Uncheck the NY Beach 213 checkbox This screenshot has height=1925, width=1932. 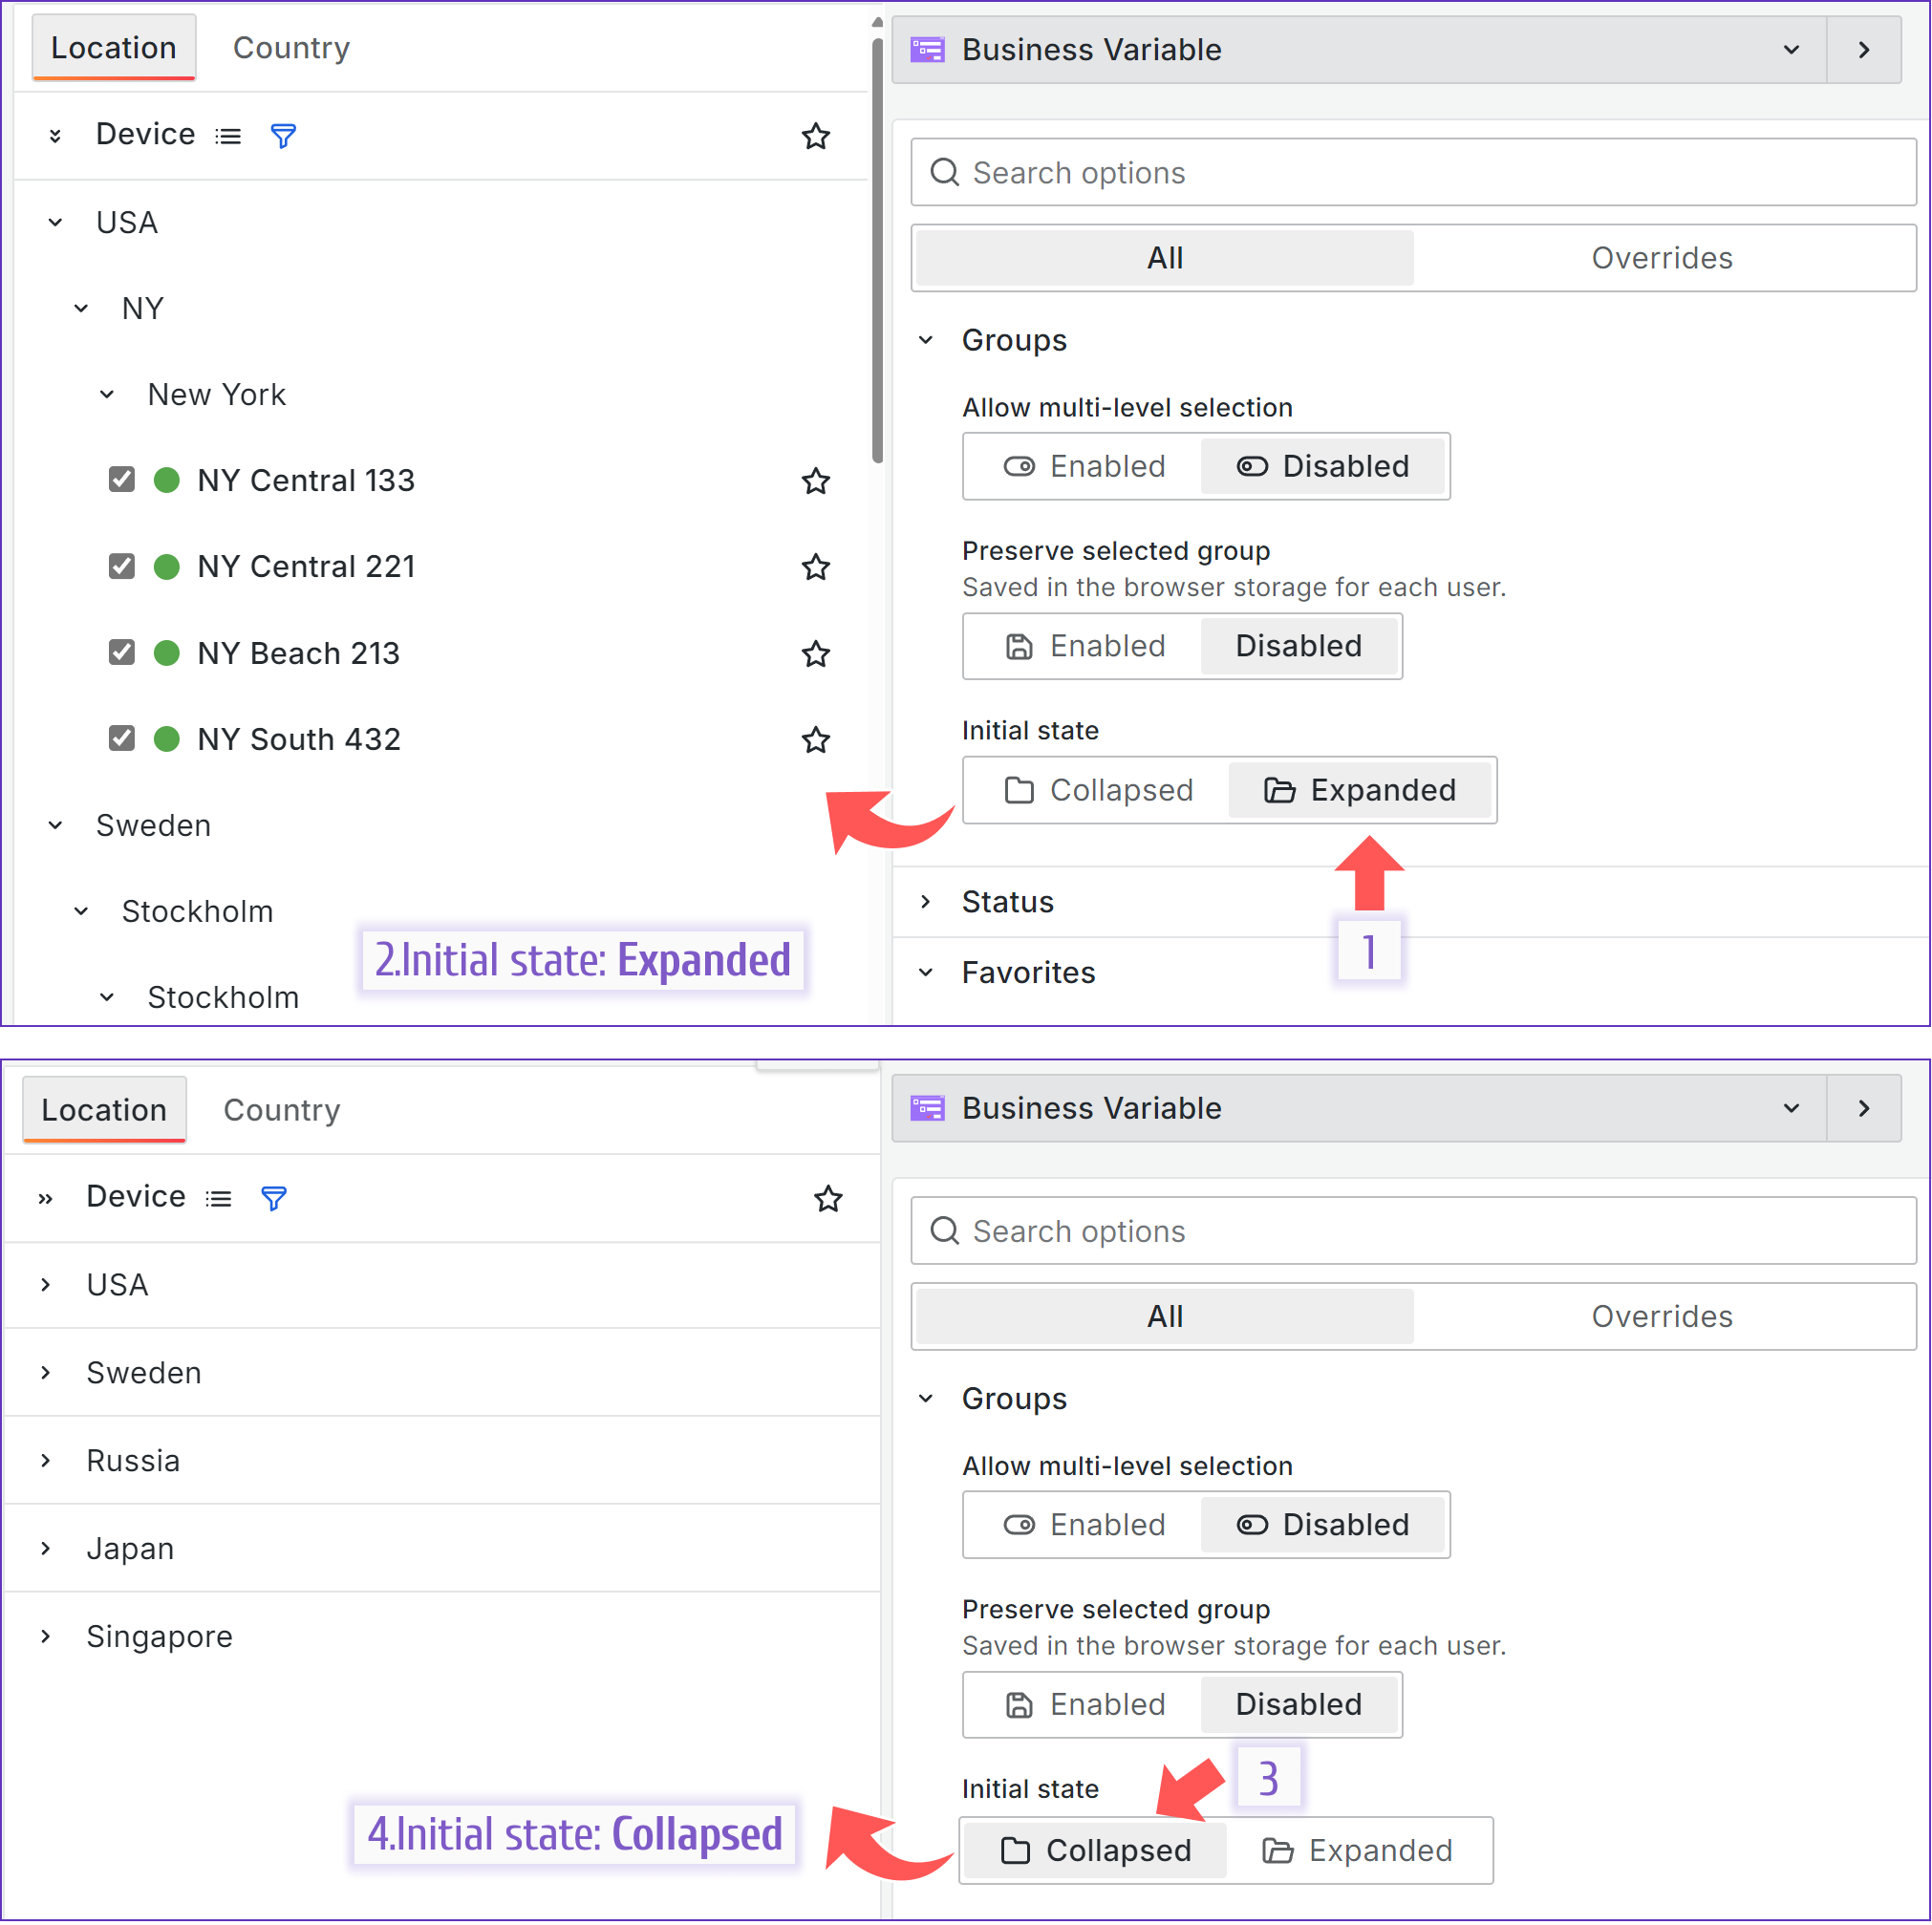(x=123, y=652)
